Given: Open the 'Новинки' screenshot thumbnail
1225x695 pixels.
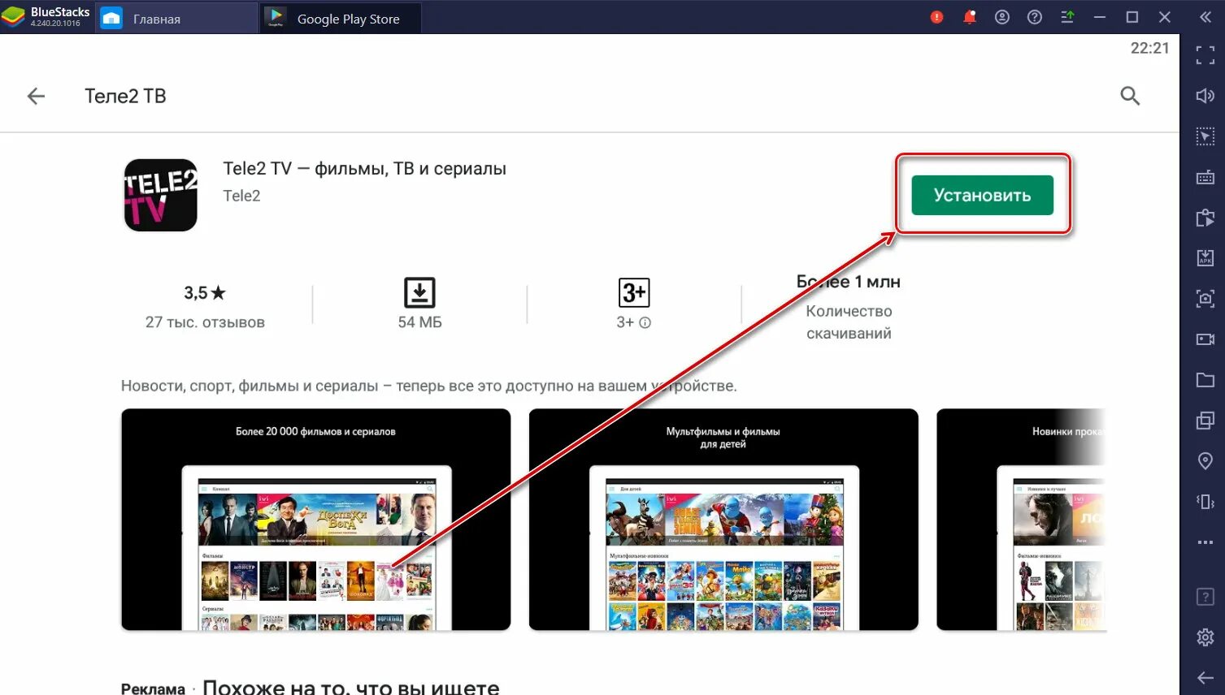Looking at the screenshot, I should coord(1021,520).
